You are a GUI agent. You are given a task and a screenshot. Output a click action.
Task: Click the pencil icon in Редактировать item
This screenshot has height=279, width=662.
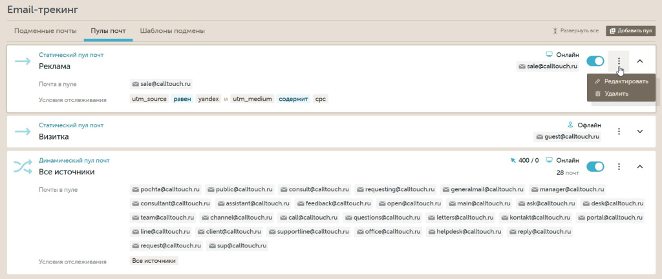point(597,81)
